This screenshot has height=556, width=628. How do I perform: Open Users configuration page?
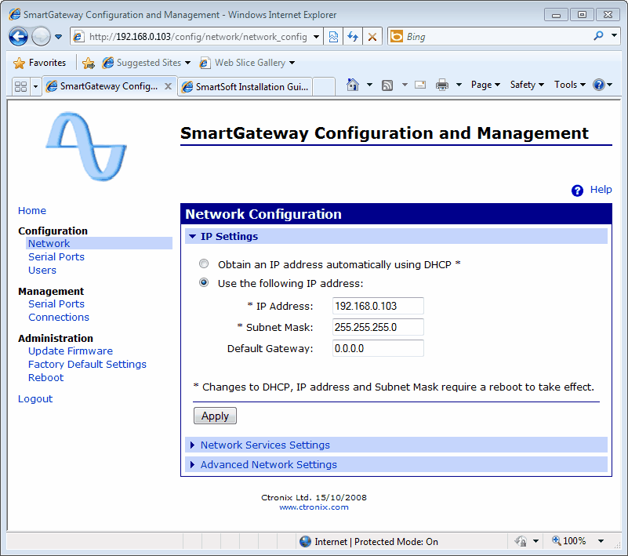point(42,271)
